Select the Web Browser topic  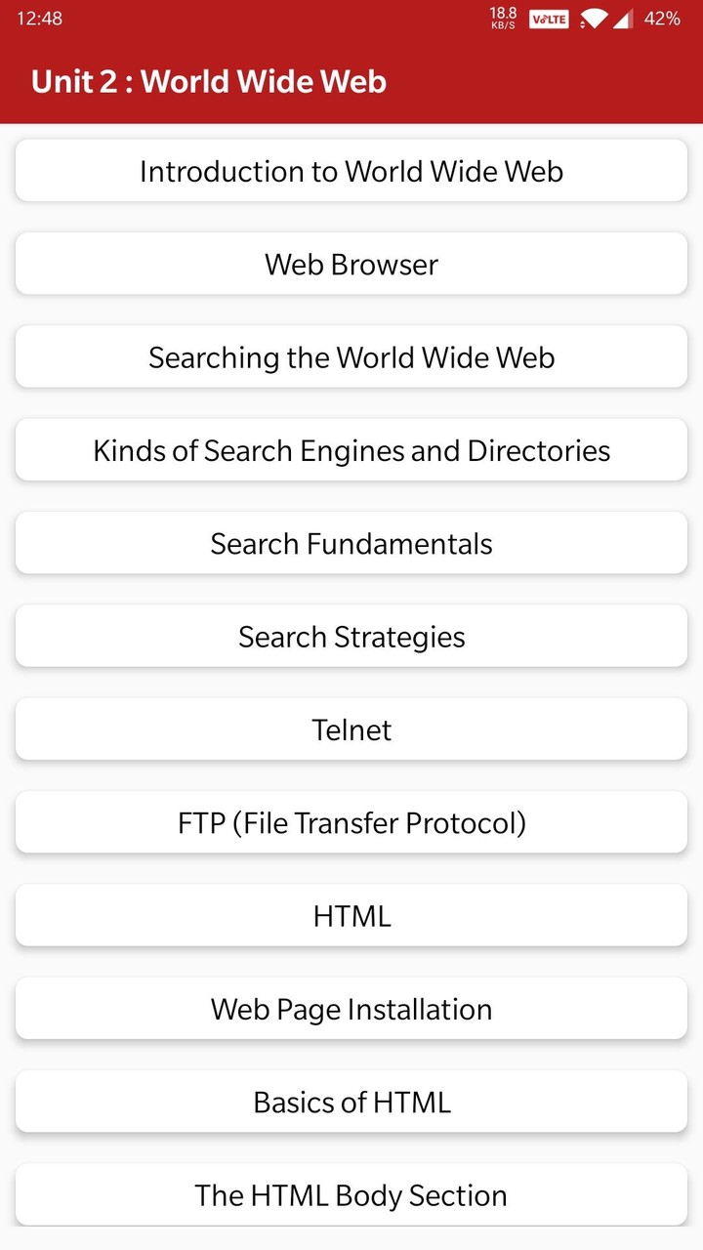tap(351, 264)
